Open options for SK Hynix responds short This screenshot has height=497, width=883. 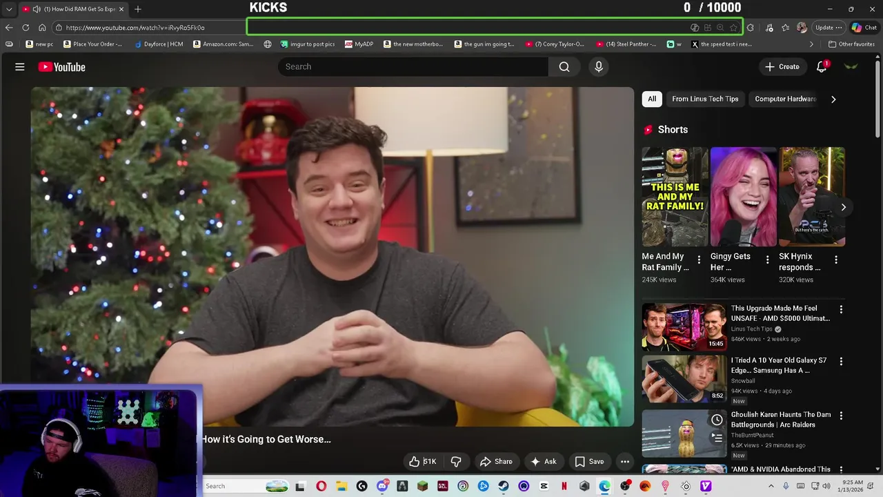[836, 260]
